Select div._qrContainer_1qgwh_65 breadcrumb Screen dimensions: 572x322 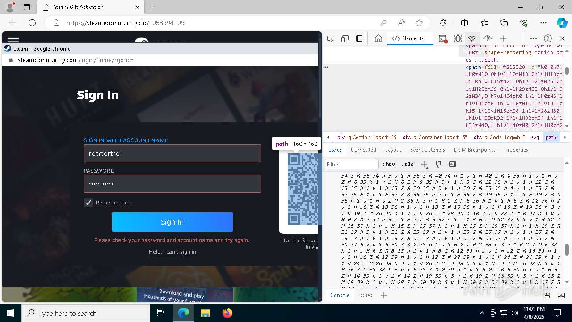435,137
